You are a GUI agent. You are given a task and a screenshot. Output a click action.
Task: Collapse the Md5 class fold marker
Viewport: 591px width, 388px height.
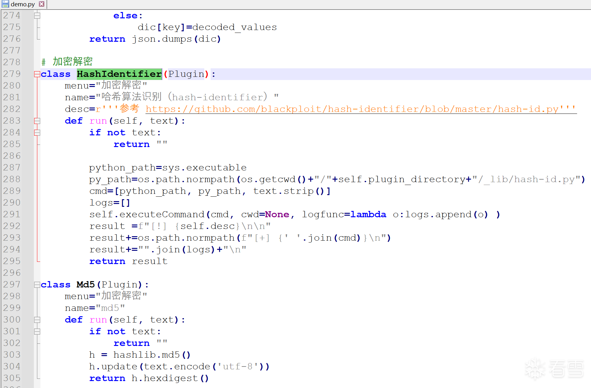(x=37, y=285)
